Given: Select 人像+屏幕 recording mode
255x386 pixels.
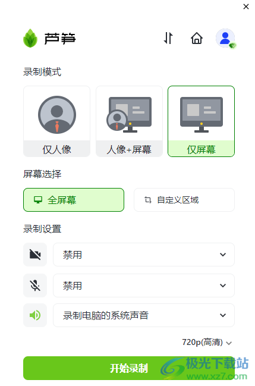Looking at the screenshot, I should point(129,121).
